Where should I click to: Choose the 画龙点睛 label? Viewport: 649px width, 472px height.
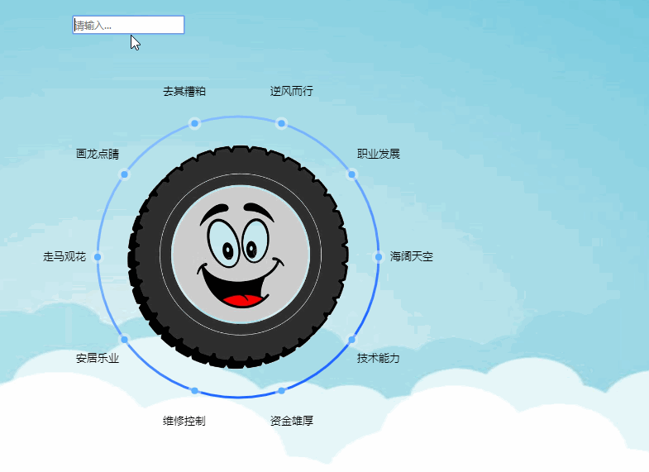[98, 154]
